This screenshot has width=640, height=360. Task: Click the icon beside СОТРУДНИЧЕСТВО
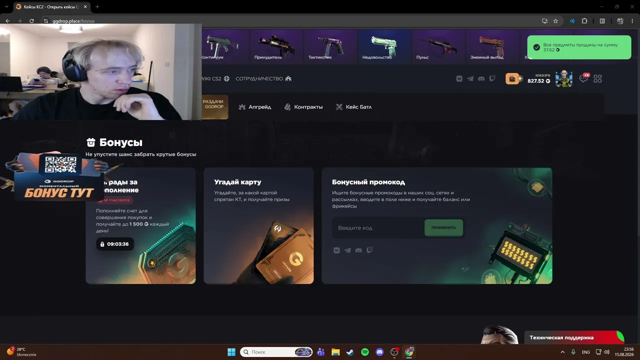click(288, 78)
